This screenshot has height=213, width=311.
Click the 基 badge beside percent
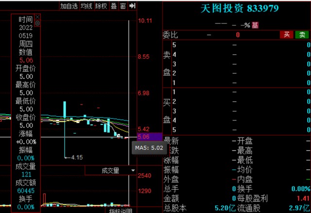click(255, 25)
